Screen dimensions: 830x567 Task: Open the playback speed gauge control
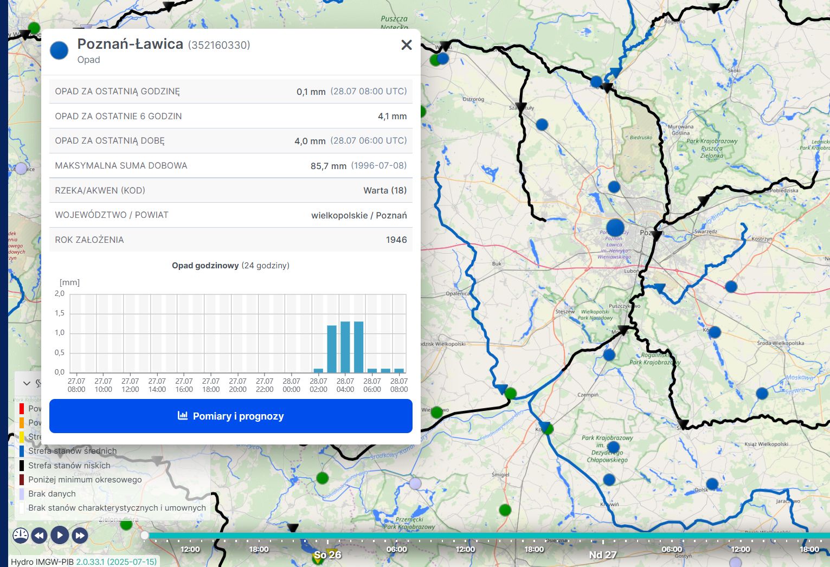[x=21, y=536]
